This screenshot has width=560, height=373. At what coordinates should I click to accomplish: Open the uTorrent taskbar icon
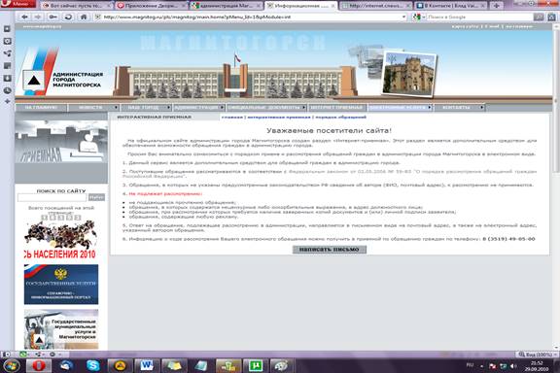(x=256, y=365)
